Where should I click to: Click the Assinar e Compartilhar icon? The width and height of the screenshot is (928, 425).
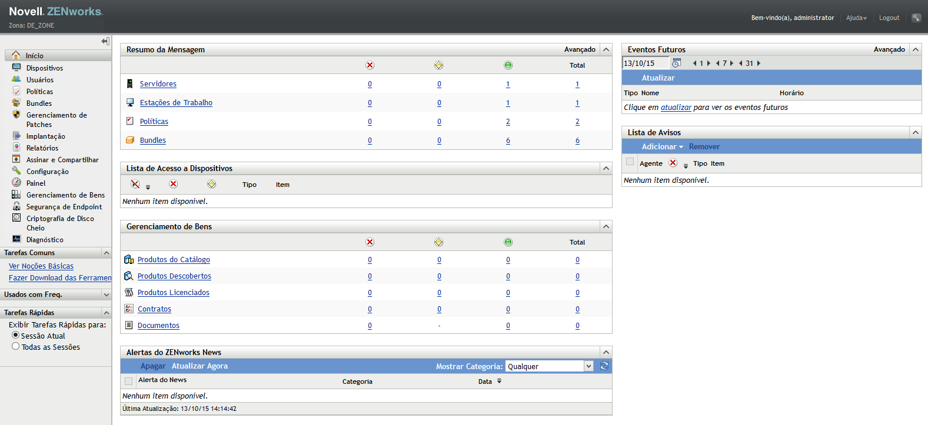tap(16, 159)
